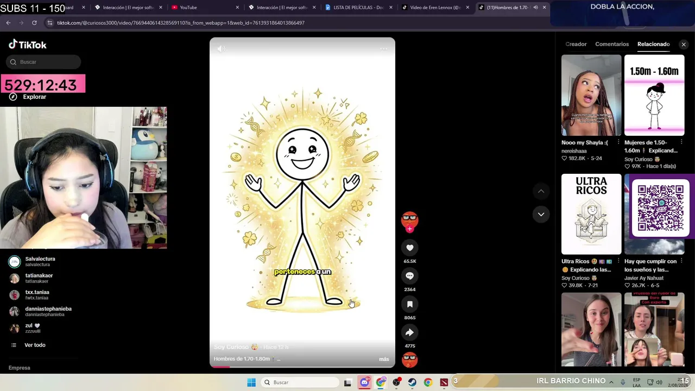Screen dimensions: 695x391
Task: Open the Ultra Ricos related video thumbnail
Action: pyautogui.click(x=591, y=214)
